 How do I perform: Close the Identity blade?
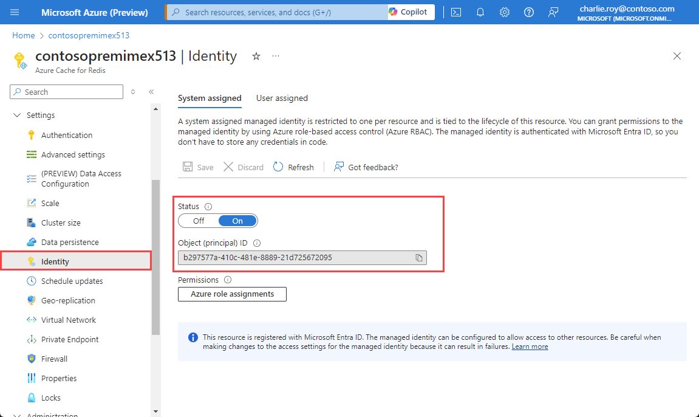point(677,56)
